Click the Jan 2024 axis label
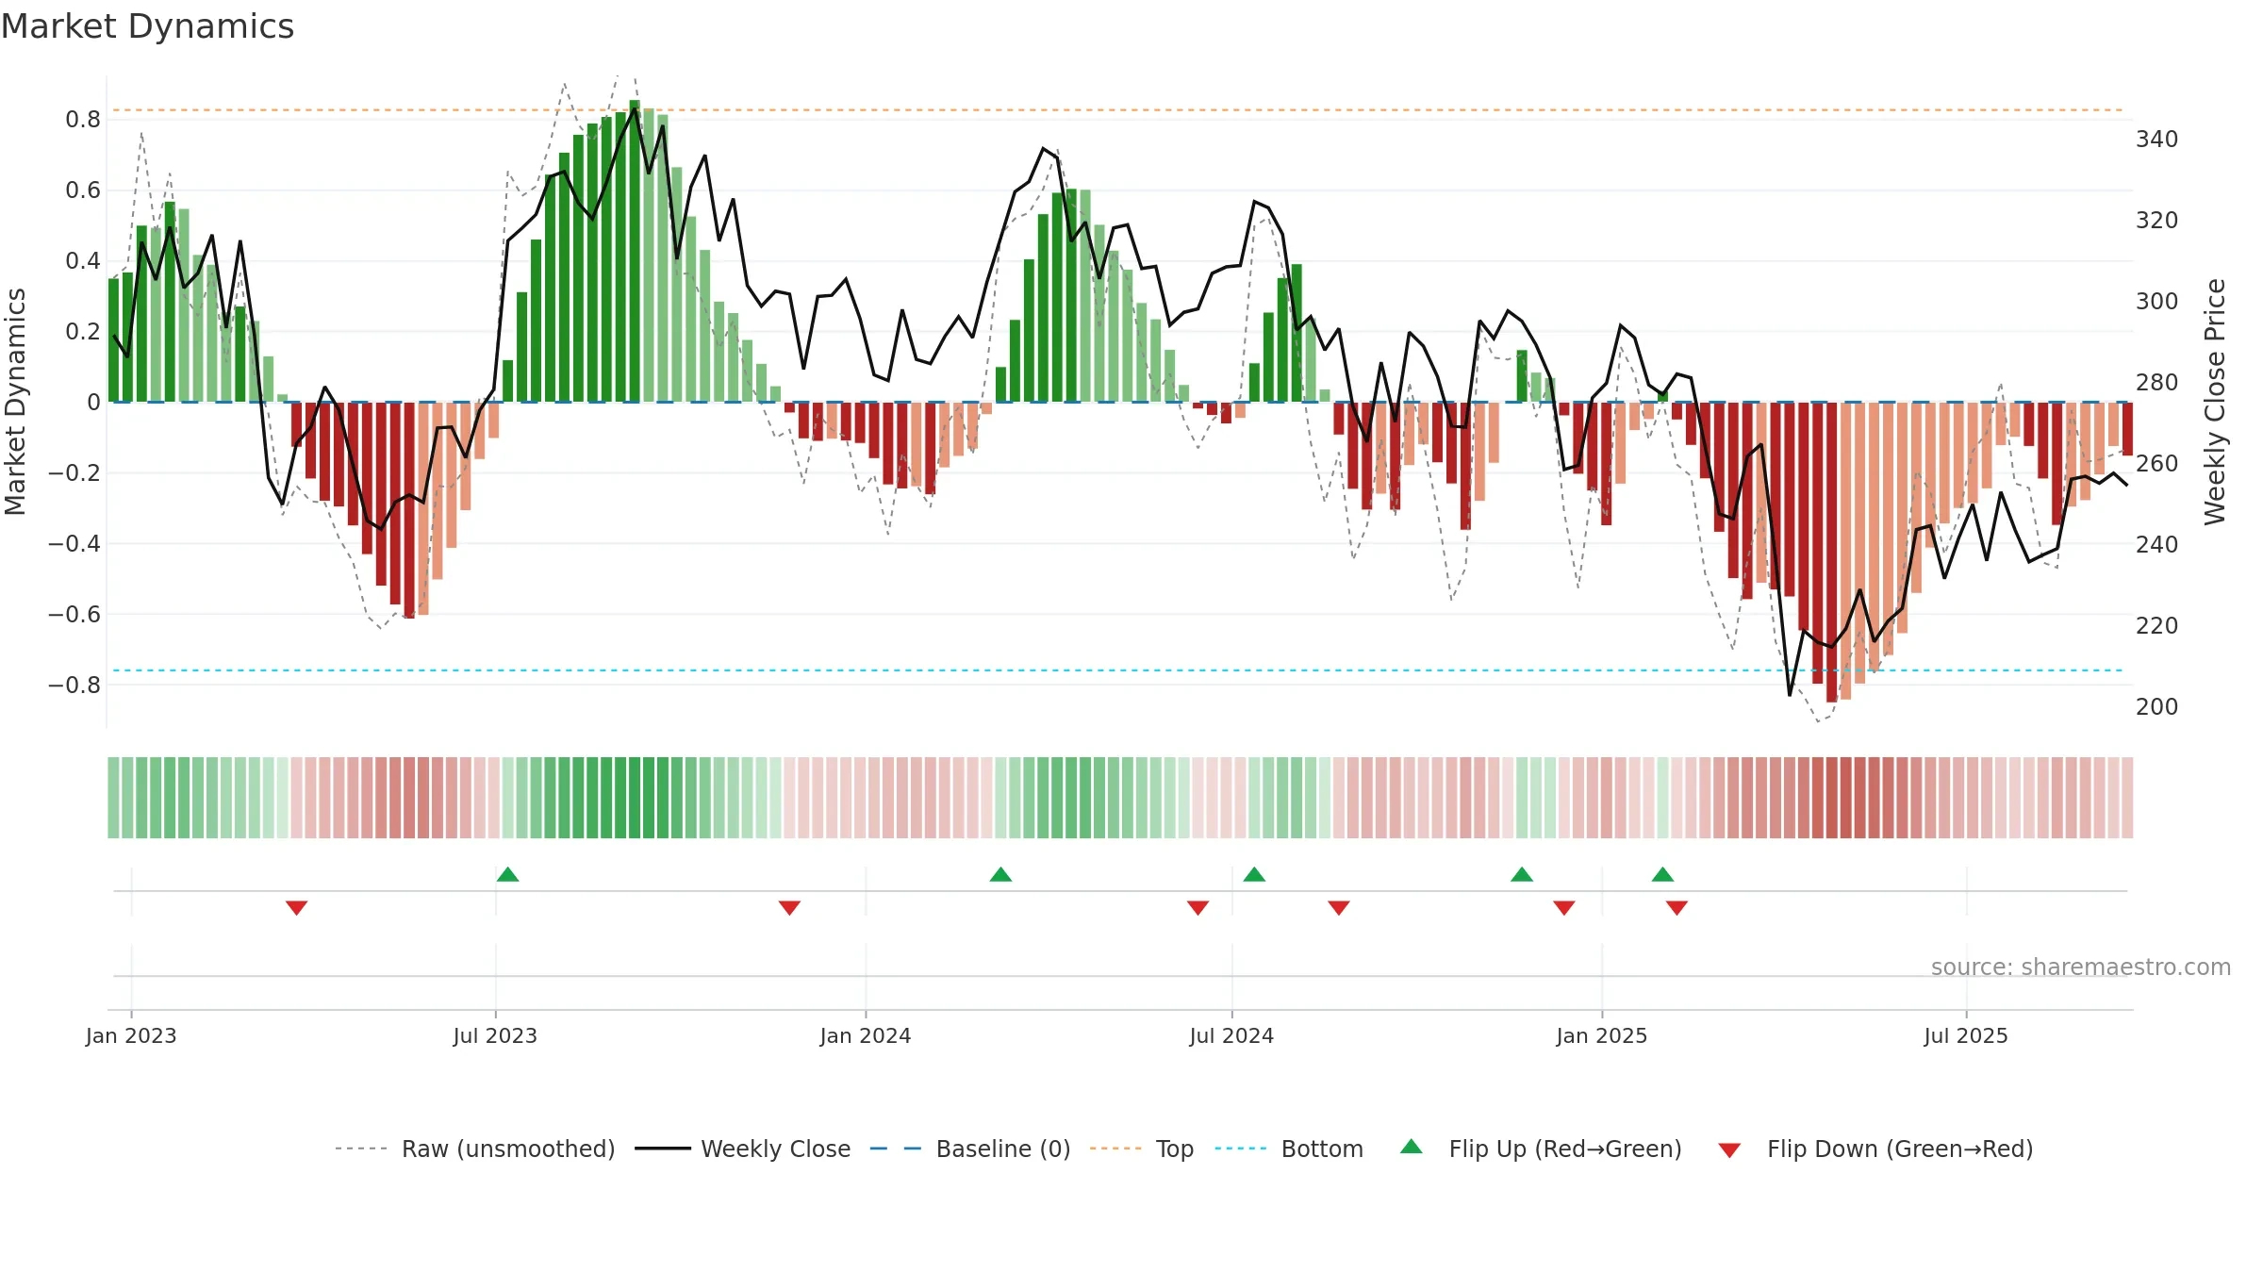This screenshot has width=2263, height=1273. click(866, 1035)
